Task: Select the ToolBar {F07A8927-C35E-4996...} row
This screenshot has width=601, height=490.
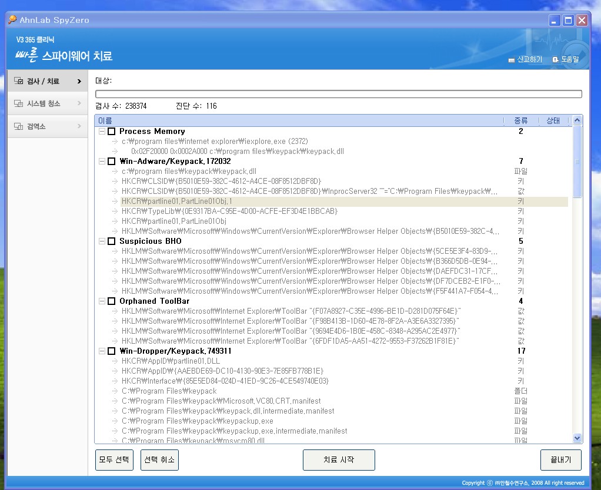Action: pos(344,311)
